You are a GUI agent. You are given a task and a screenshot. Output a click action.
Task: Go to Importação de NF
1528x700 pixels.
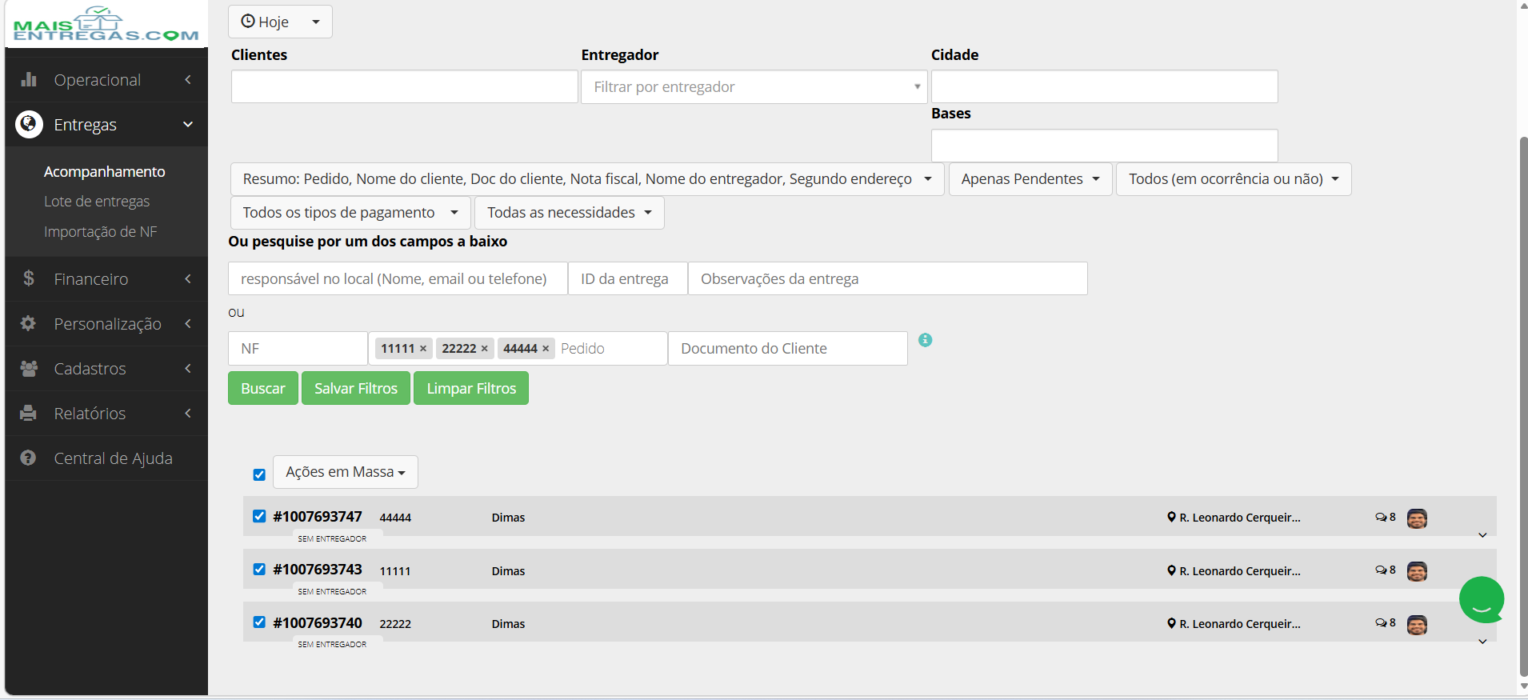tap(101, 232)
